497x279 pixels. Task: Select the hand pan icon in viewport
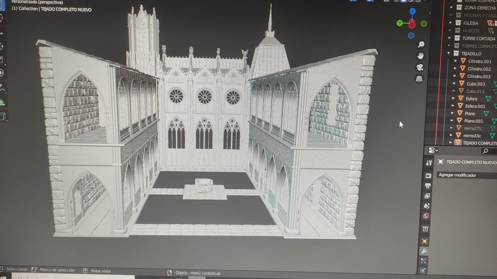coord(420,55)
